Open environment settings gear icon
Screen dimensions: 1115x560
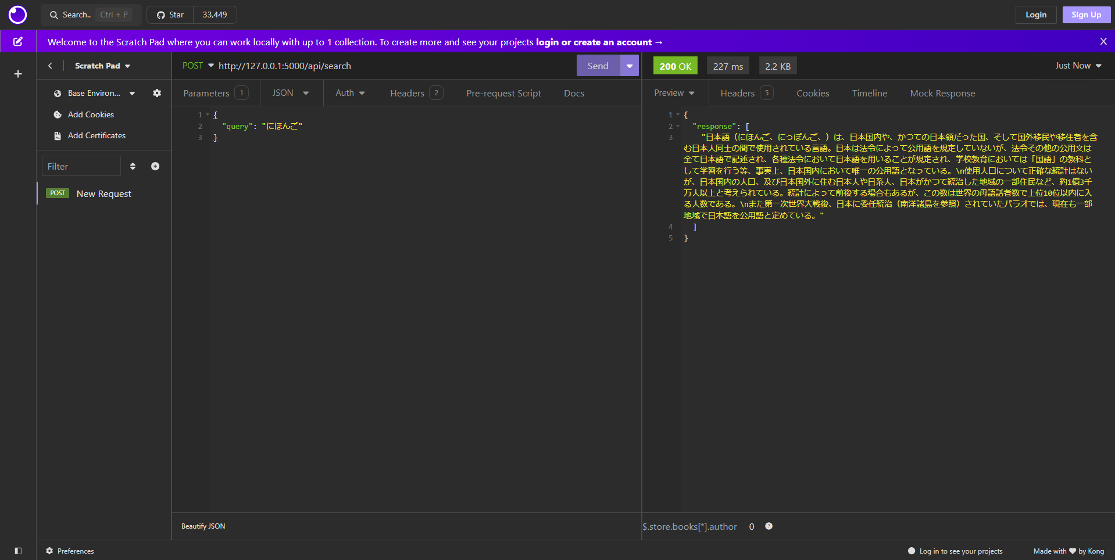click(x=157, y=93)
